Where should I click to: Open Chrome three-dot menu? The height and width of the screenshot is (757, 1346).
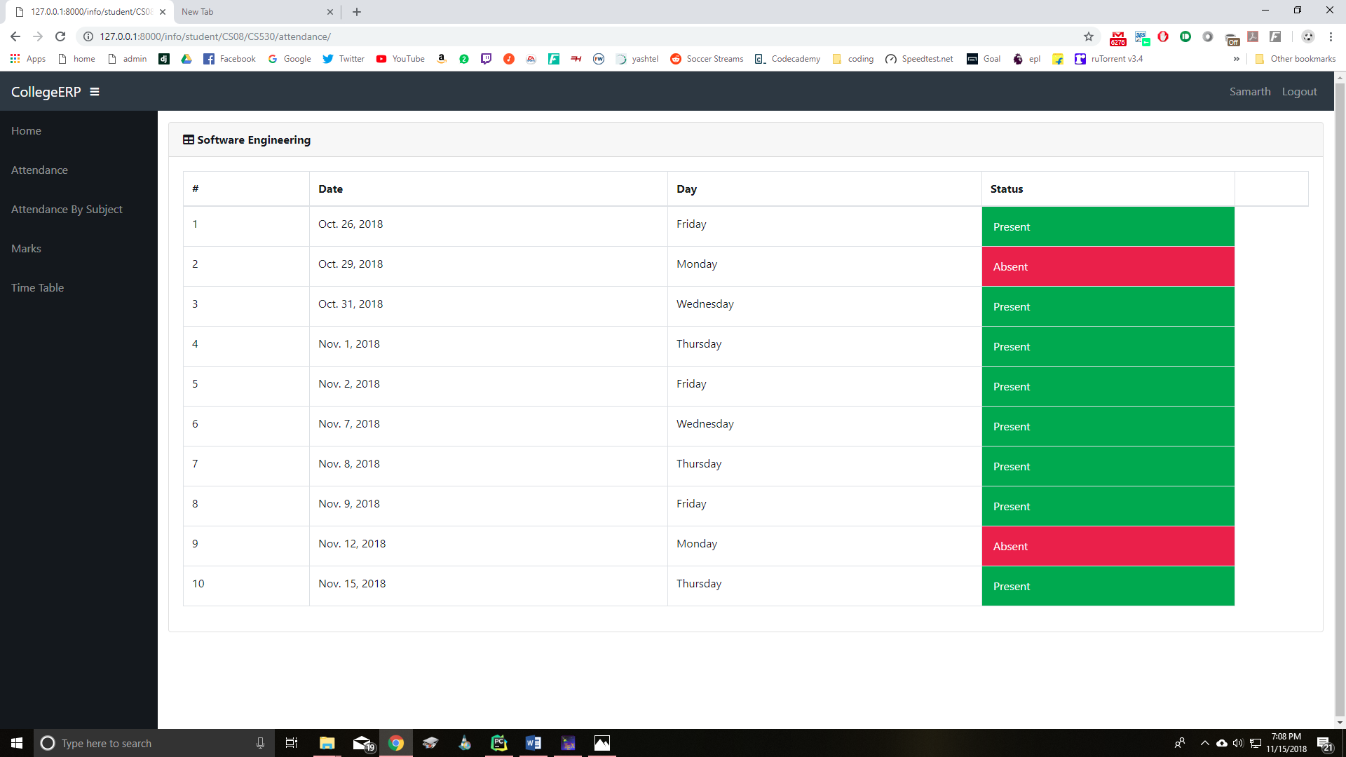[1331, 36]
